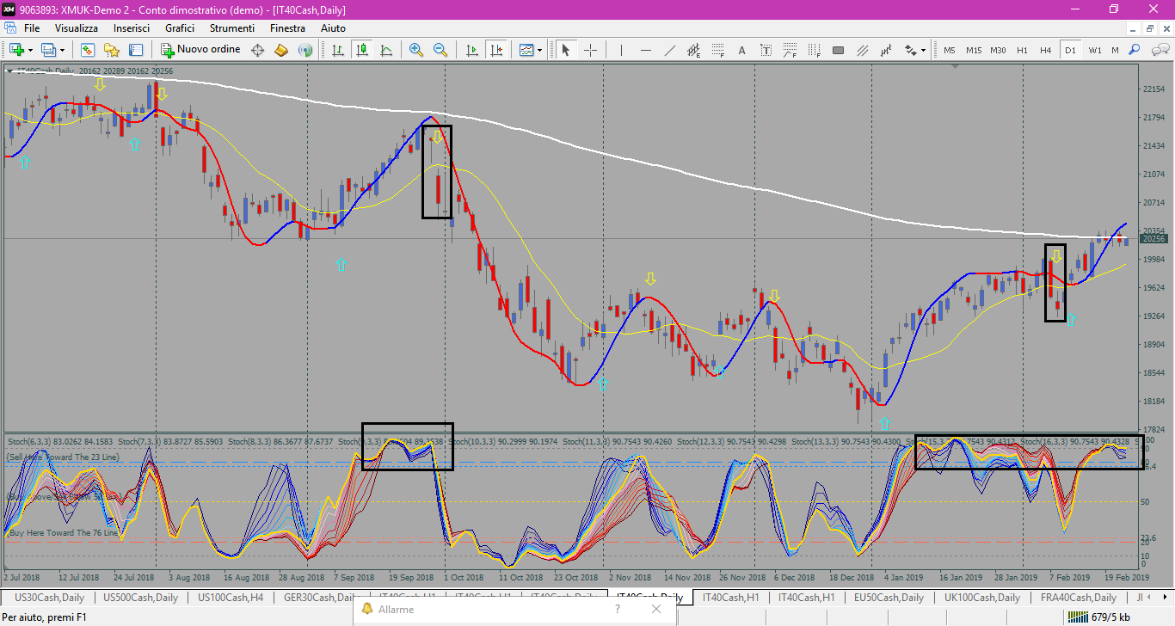Image resolution: width=1175 pixels, height=626 pixels.
Task: Switch to the EU50Cash,Daily chart tab
Action: (889, 597)
